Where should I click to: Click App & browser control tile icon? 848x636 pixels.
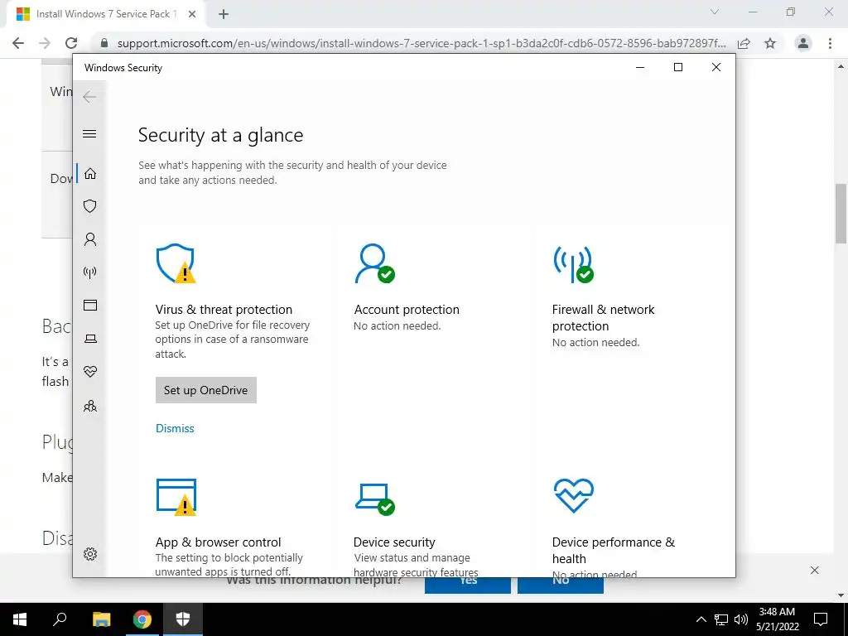point(176,496)
